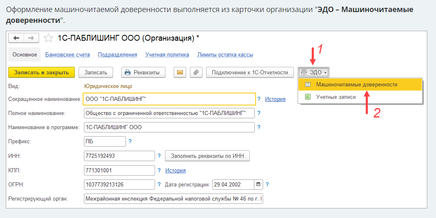Go back with the left arrow button

pyautogui.click(x=16, y=38)
